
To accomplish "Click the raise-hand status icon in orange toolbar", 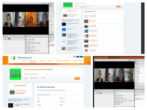I will [118, 57].
